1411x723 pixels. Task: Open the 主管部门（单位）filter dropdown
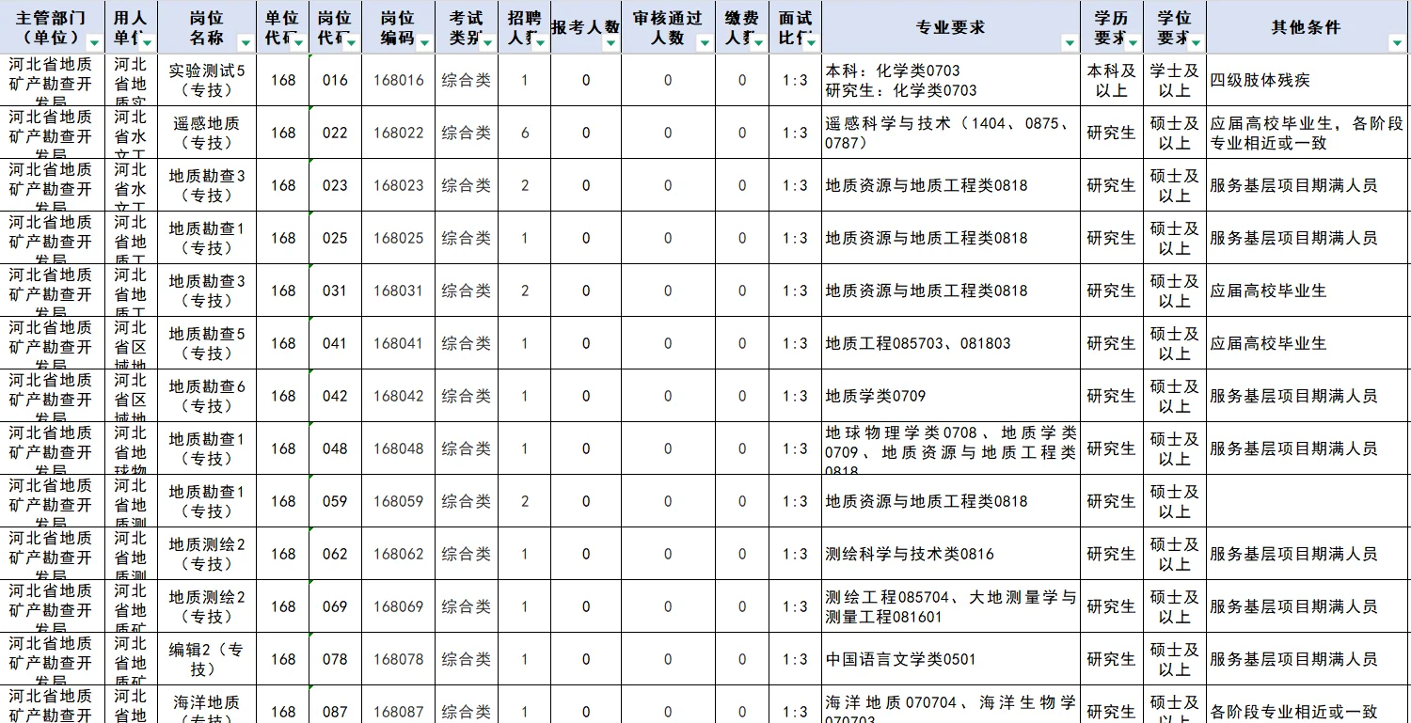(94, 41)
